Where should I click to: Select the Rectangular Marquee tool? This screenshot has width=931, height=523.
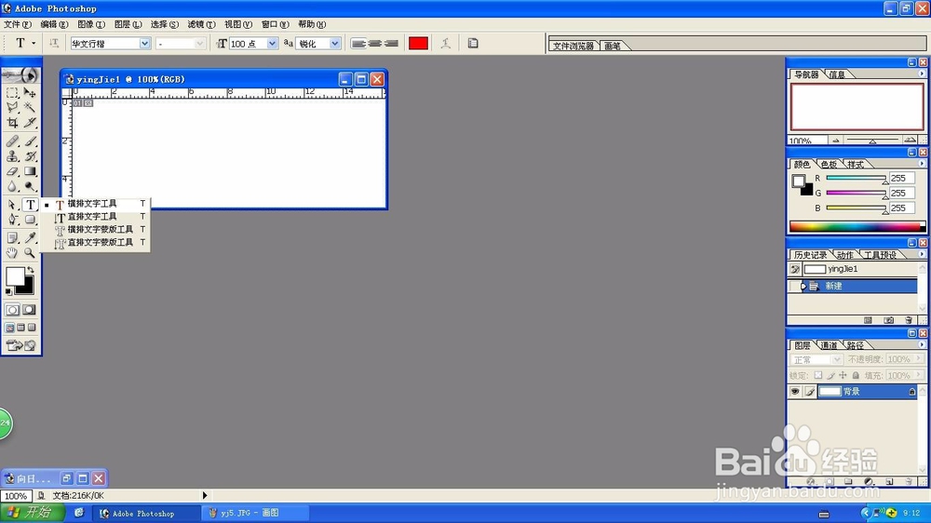(x=12, y=93)
